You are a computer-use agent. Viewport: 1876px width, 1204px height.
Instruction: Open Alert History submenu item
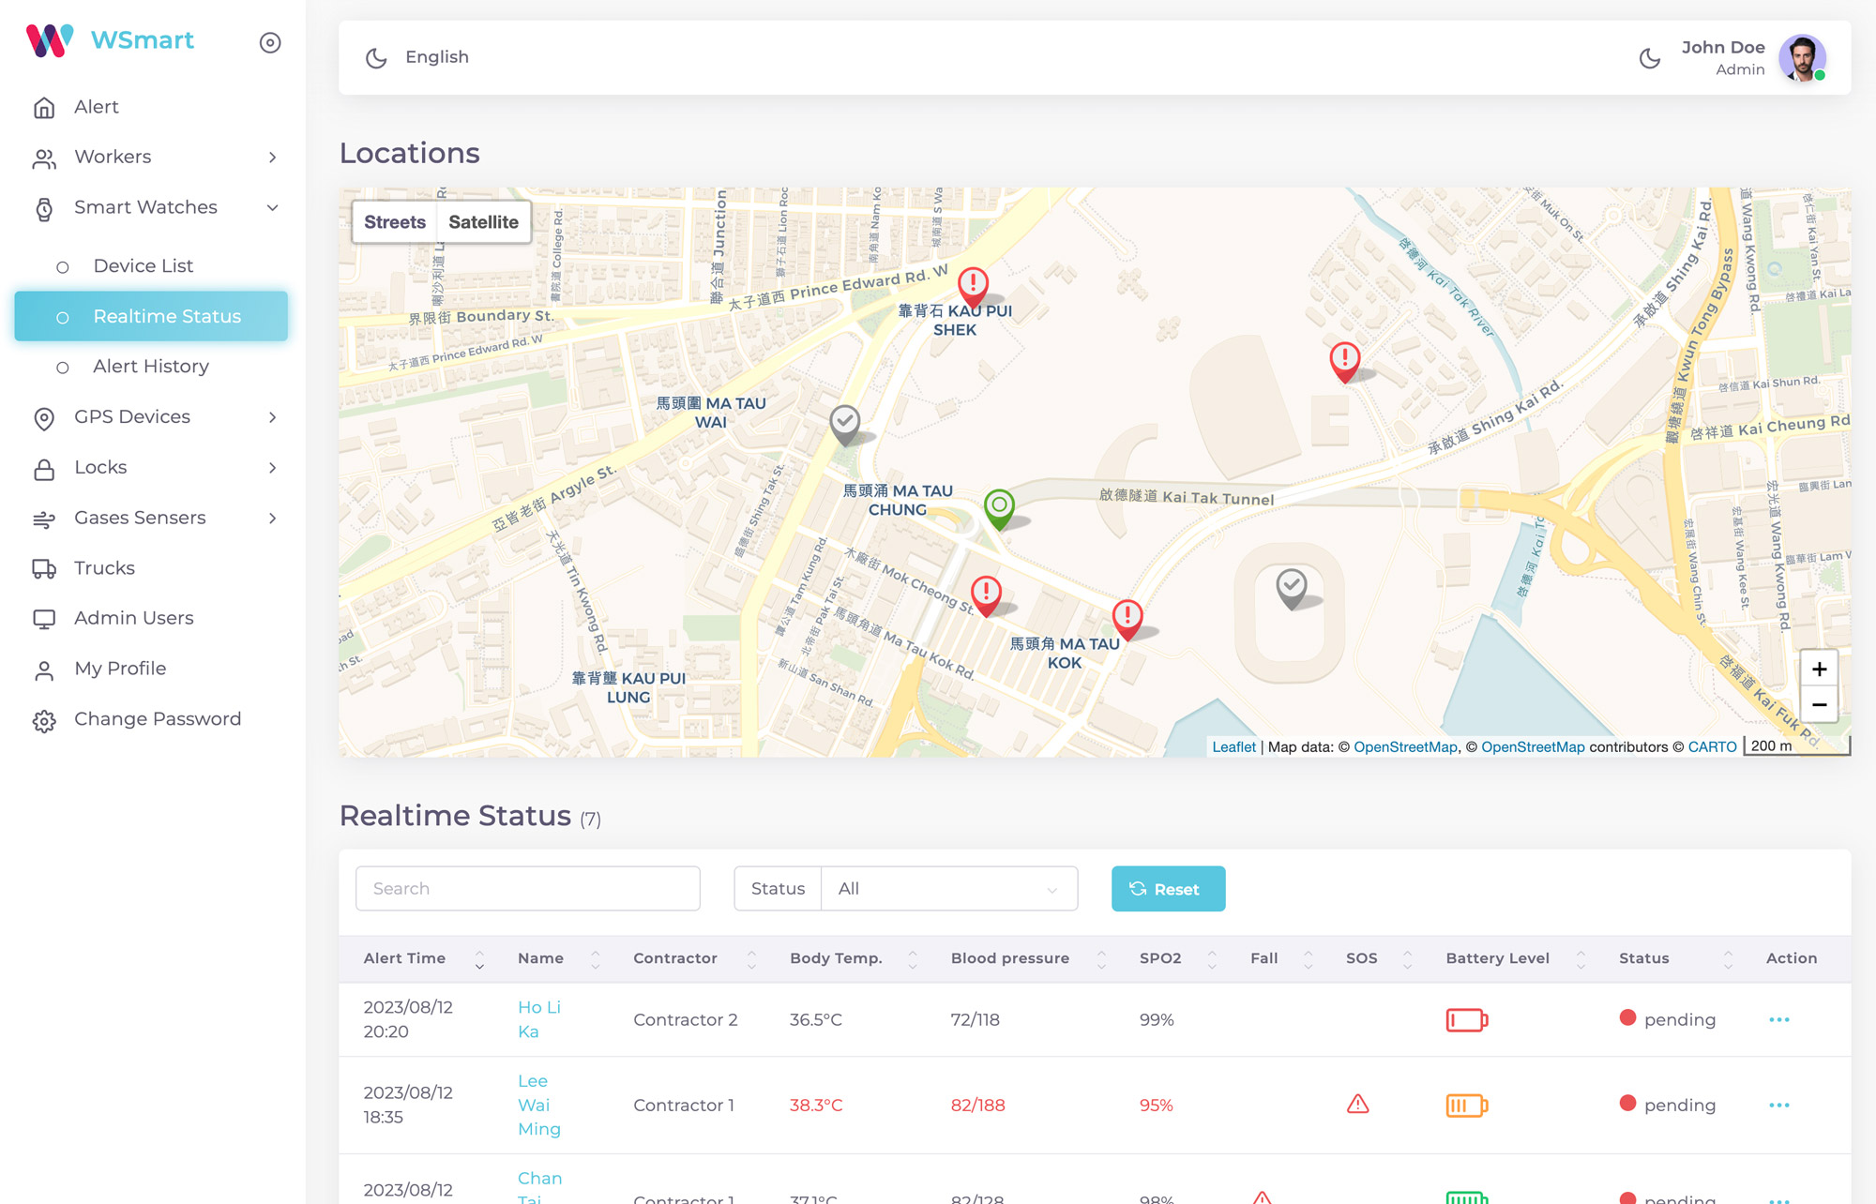pyautogui.click(x=151, y=367)
